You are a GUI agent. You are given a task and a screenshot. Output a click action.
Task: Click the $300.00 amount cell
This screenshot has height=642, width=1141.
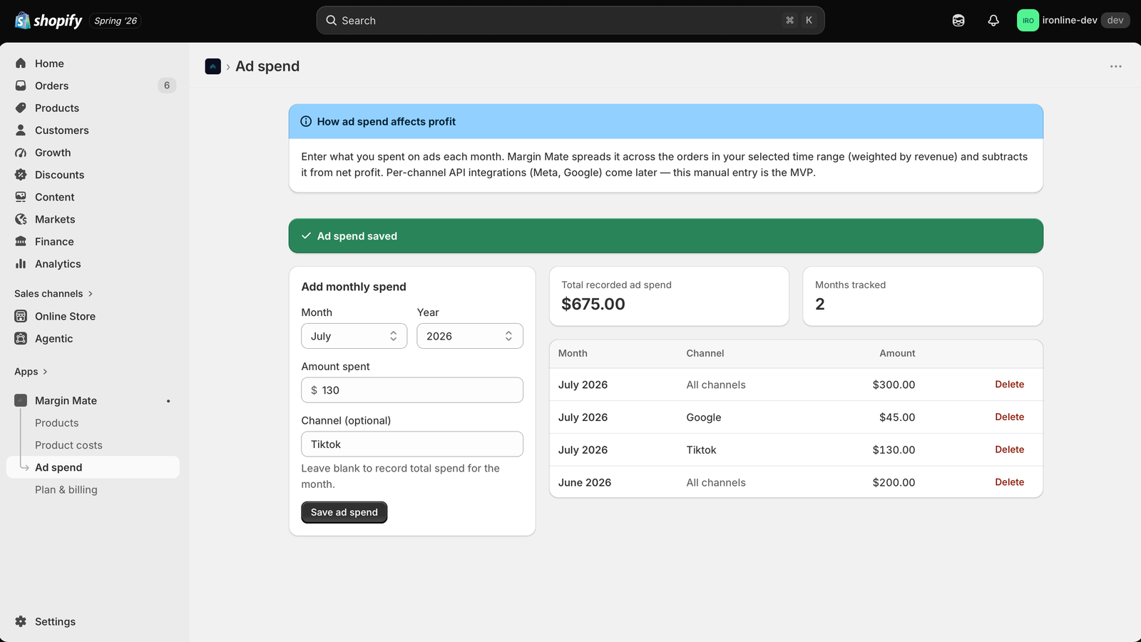tap(894, 384)
